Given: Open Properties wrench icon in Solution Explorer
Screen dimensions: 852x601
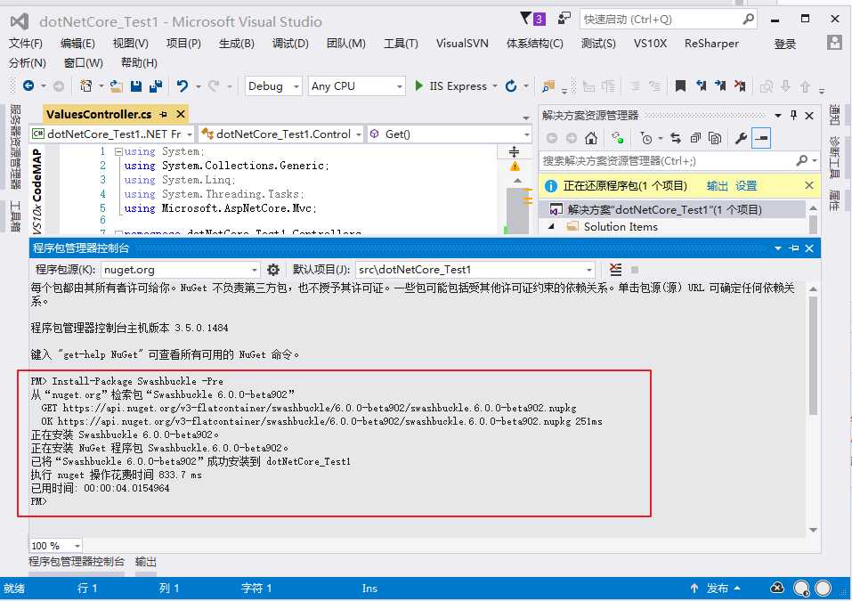Looking at the screenshot, I should point(741,139).
